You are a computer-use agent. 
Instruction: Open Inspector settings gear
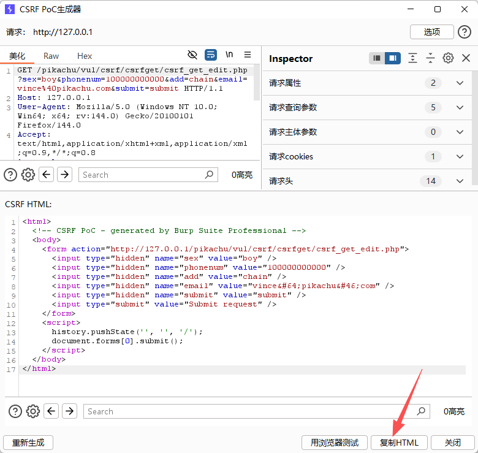(x=448, y=58)
